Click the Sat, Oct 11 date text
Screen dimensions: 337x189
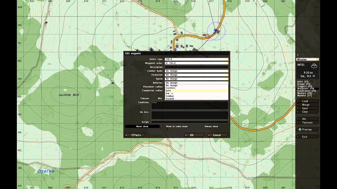click(x=308, y=76)
